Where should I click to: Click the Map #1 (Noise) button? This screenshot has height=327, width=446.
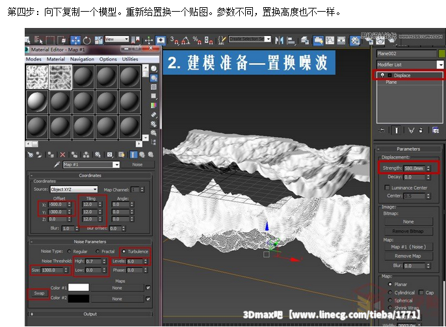tap(408, 247)
